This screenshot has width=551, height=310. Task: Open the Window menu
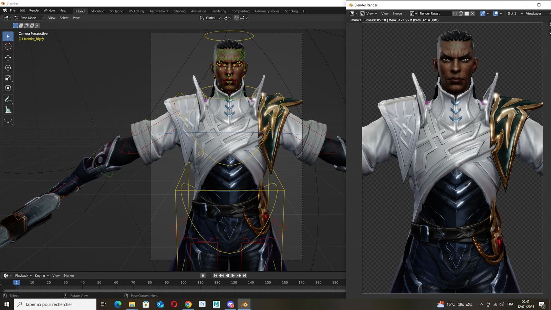coord(49,10)
